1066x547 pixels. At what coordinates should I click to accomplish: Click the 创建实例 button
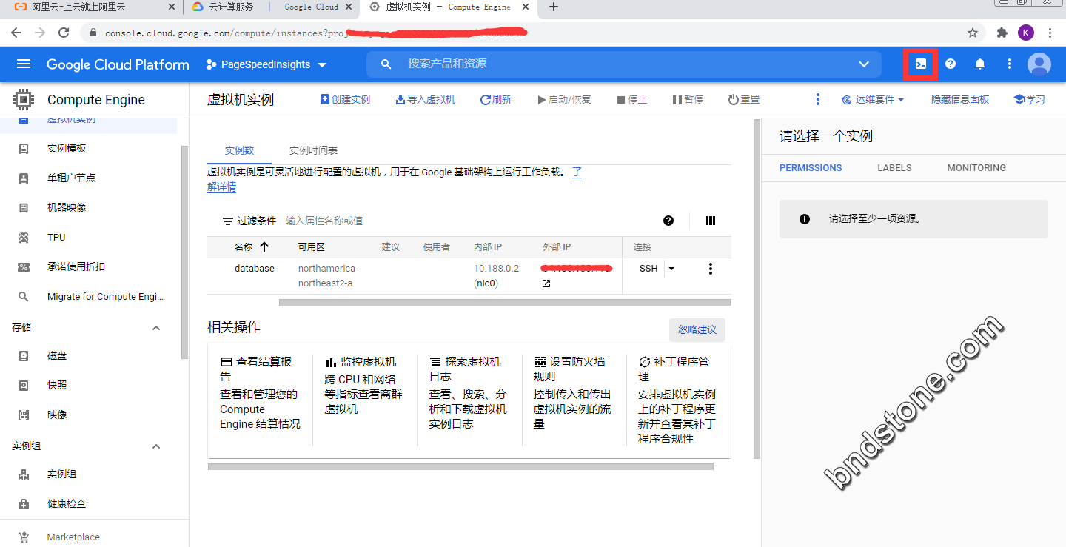(x=345, y=99)
